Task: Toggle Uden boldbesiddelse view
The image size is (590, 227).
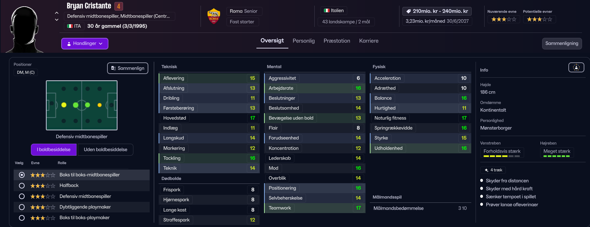Action: [105, 150]
